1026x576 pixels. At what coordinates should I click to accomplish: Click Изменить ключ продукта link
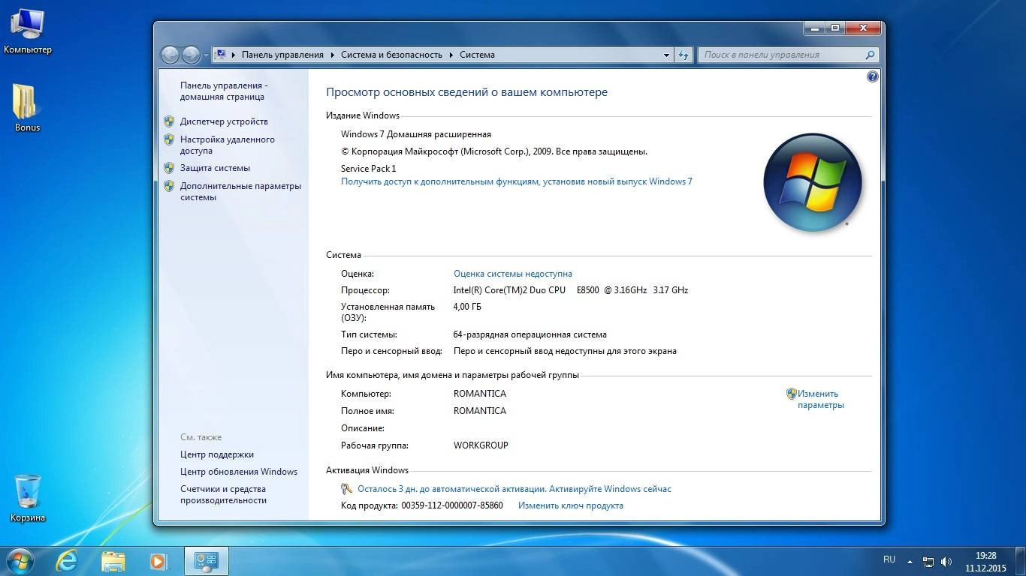coord(571,505)
